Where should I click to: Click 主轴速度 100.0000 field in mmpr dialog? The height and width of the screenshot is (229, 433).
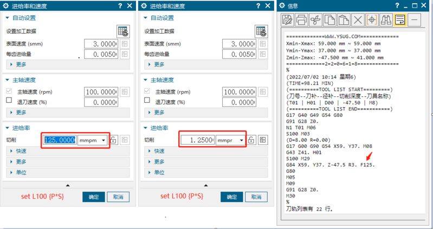[x=239, y=92]
